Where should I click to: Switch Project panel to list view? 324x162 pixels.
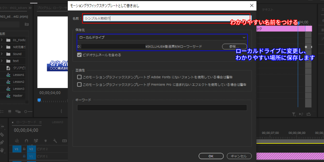2,111
